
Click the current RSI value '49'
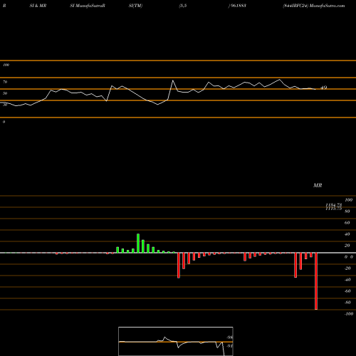pyautogui.click(x=324, y=88)
